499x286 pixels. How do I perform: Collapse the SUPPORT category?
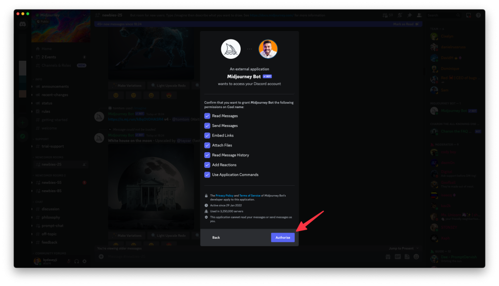(41, 139)
